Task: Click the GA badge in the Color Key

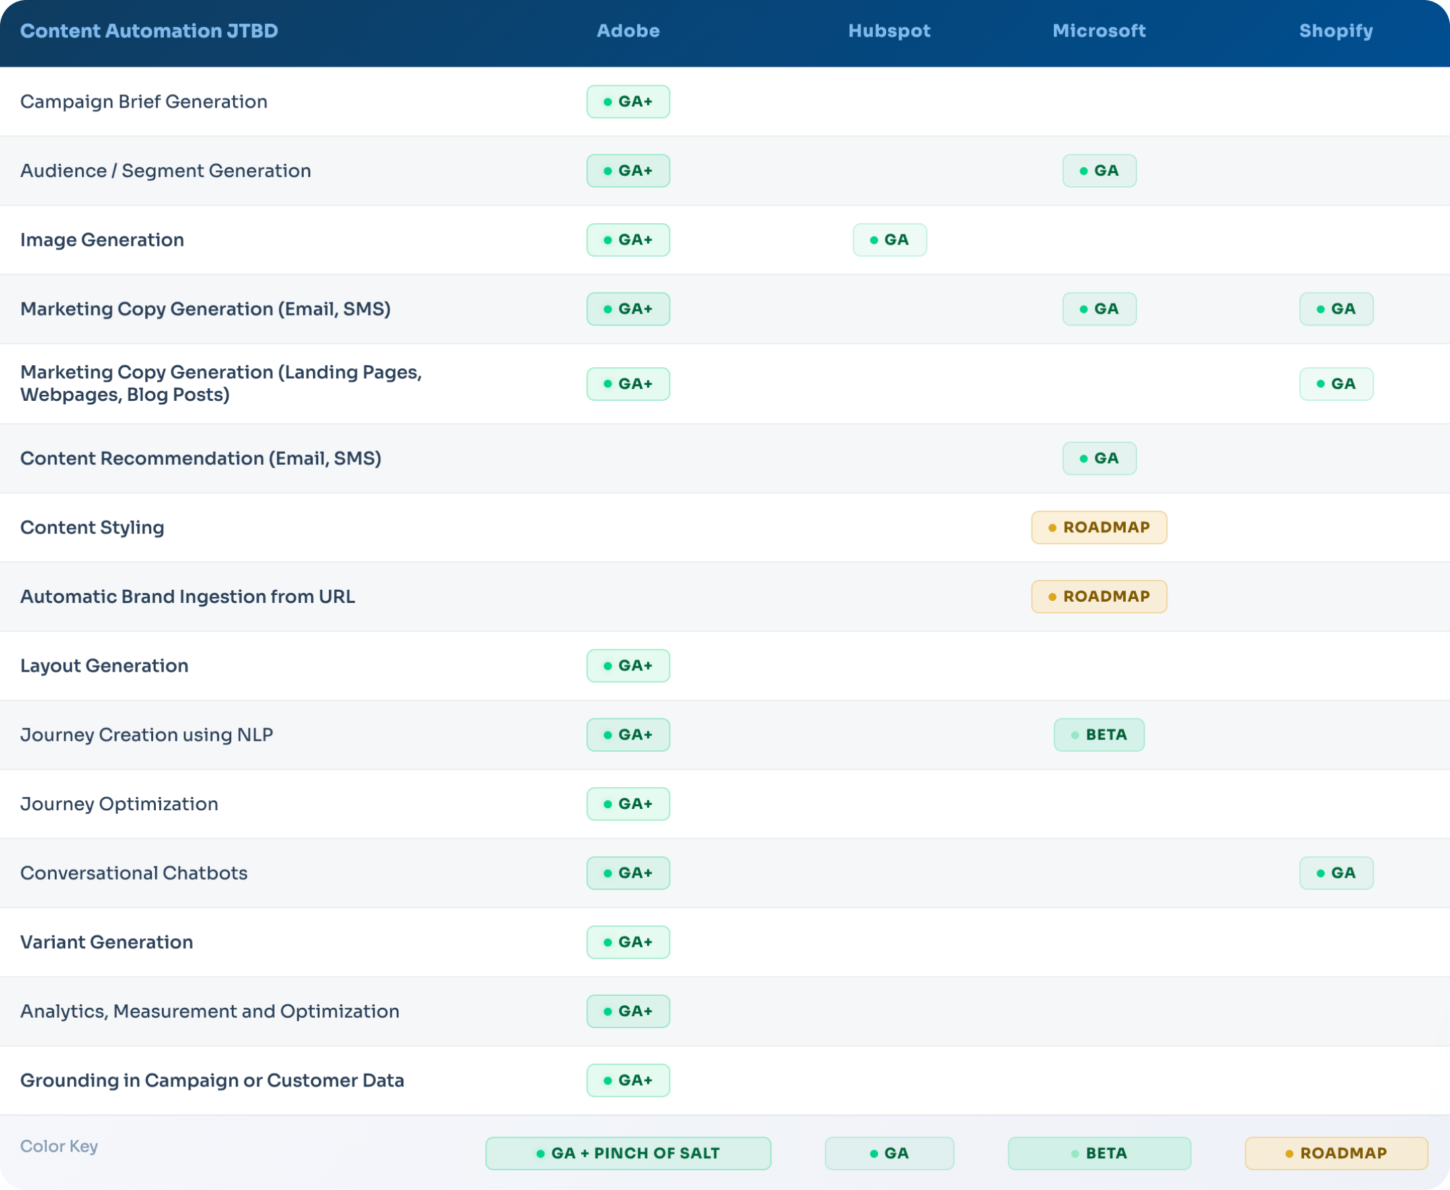Action: tap(889, 1154)
